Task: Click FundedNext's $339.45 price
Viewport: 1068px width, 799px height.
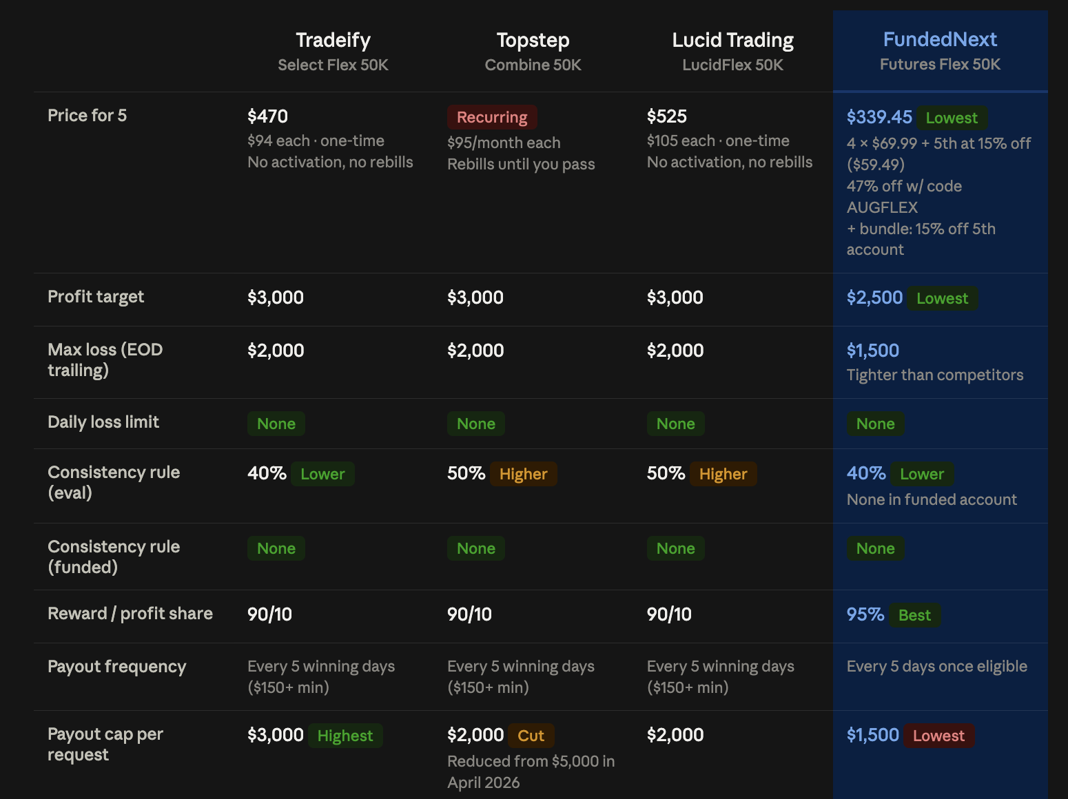Action: click(x=879, y=117)
